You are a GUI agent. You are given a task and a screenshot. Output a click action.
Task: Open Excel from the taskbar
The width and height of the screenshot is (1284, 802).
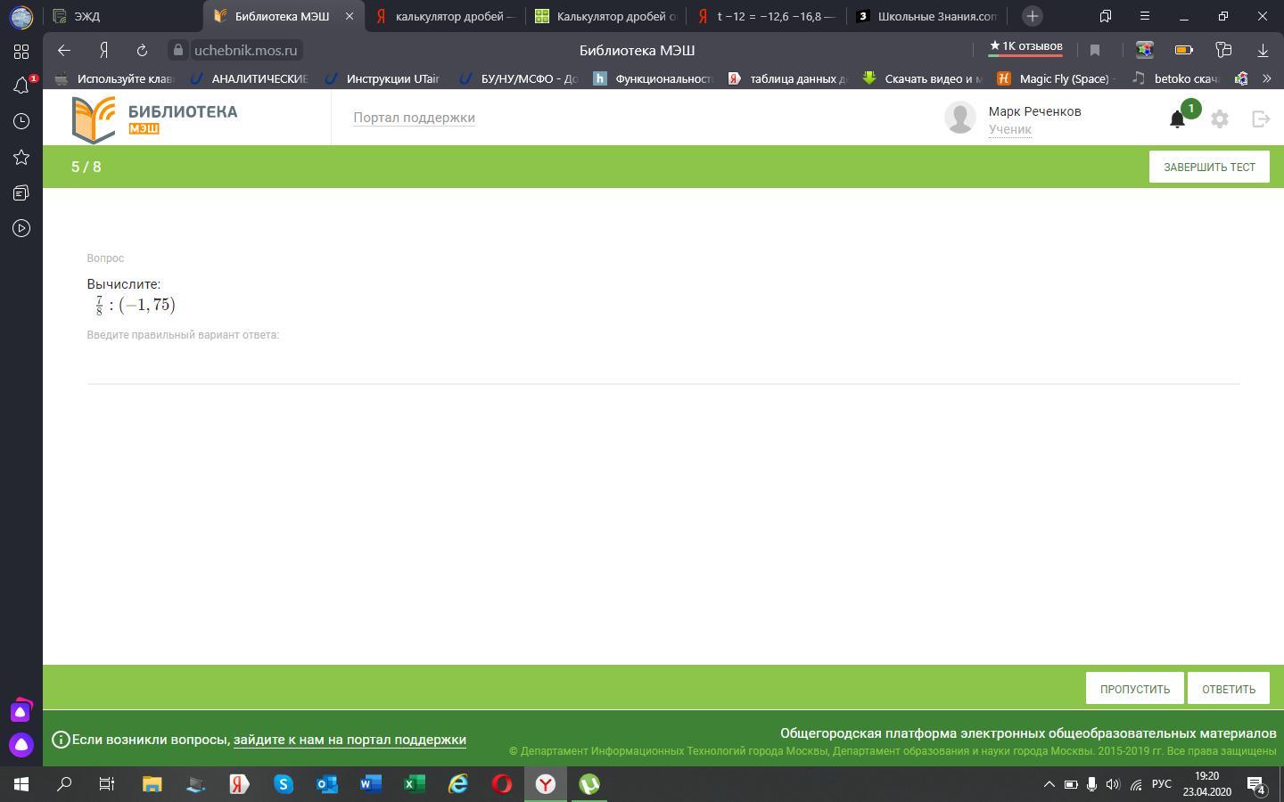[415, 784]
